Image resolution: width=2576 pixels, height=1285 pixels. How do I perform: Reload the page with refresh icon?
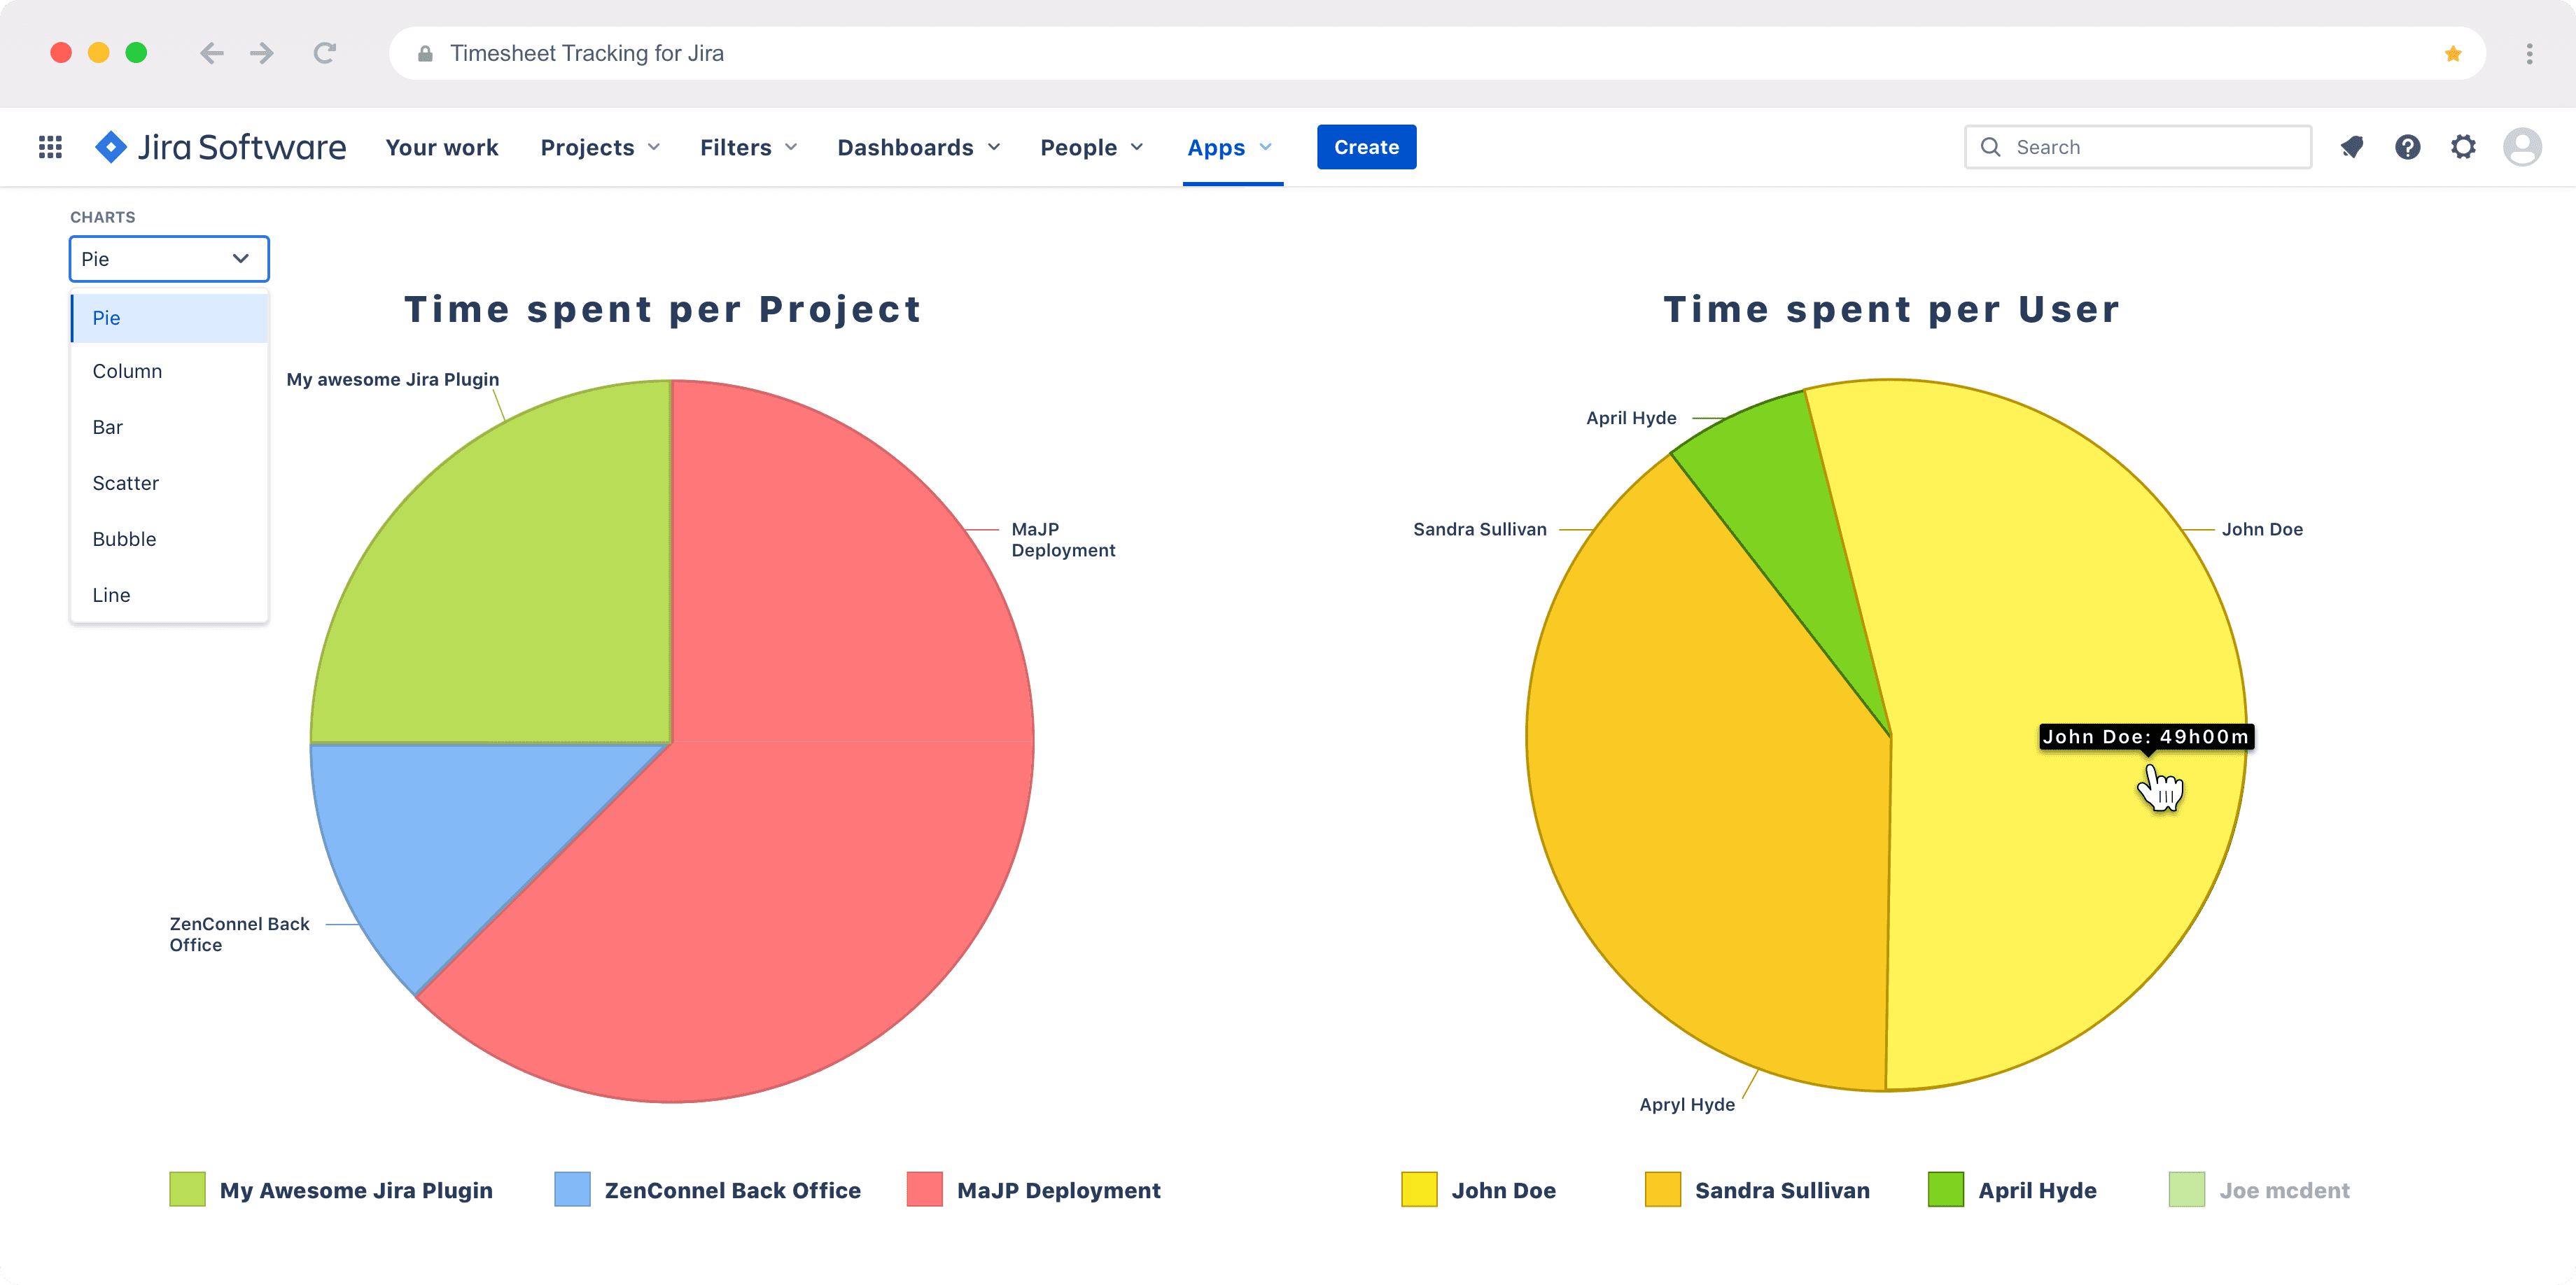324,53
